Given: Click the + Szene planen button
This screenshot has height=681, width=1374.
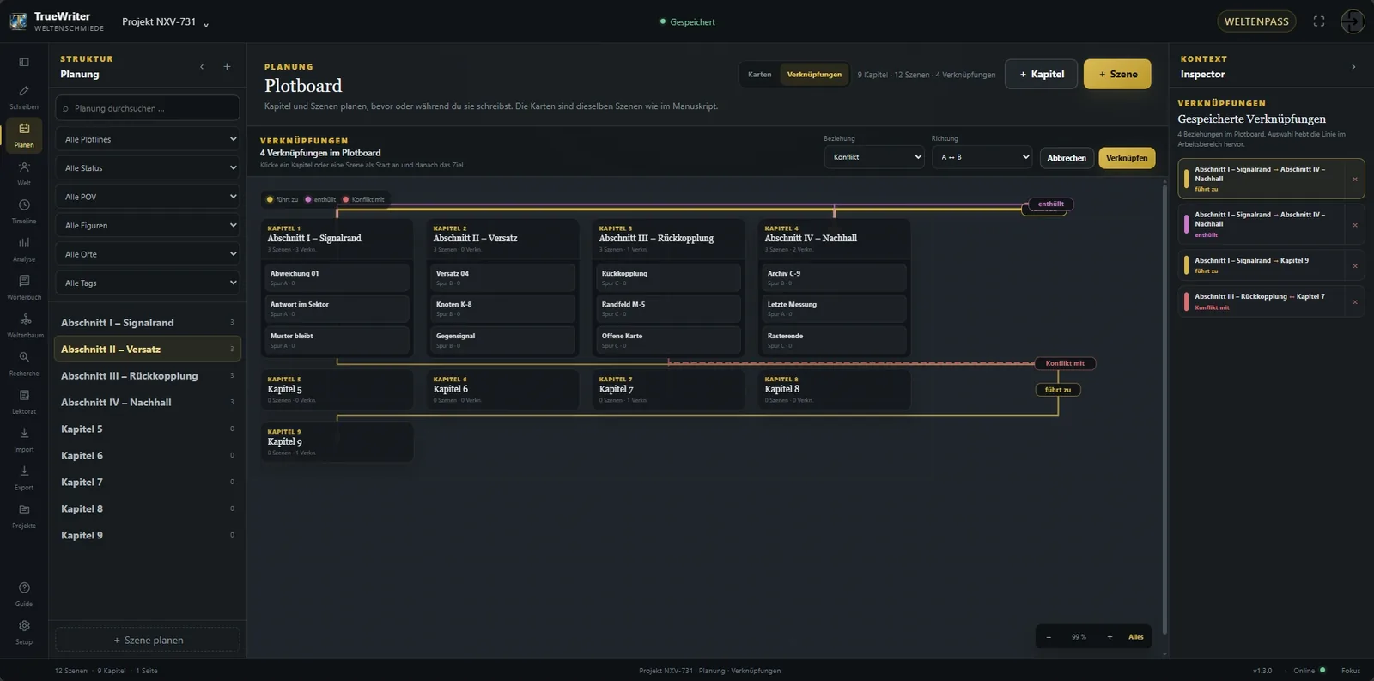Looking at the screenshot, I should click(x=148, y=640).
